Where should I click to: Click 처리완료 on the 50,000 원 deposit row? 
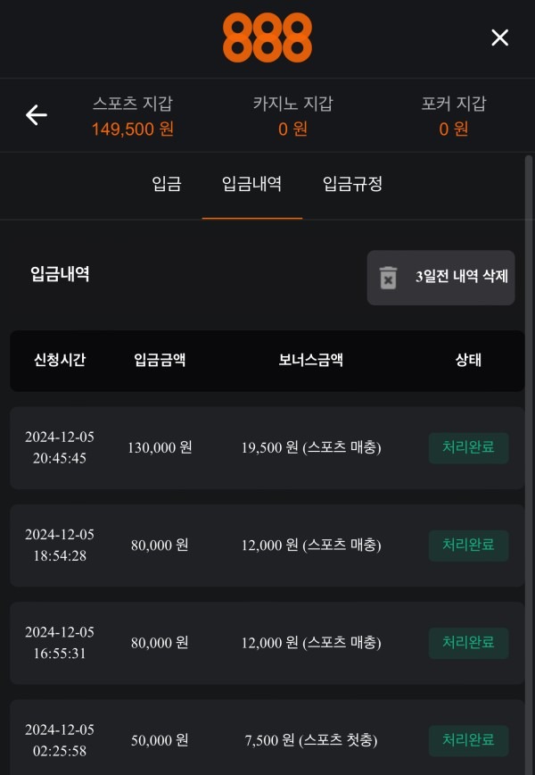[468, 740]
